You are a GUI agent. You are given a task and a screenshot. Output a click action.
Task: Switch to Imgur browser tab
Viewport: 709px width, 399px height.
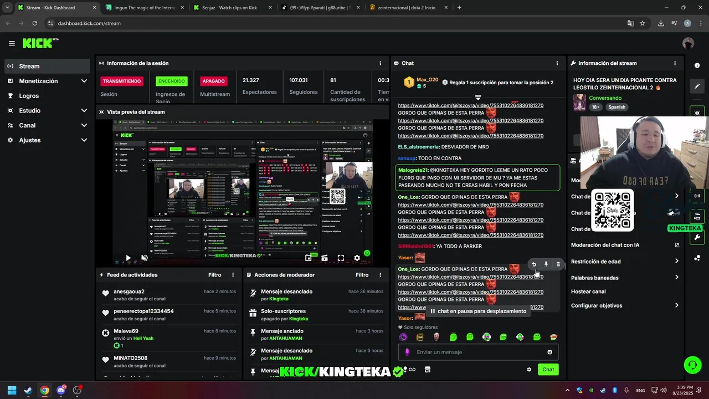click(x=144, y=8)
